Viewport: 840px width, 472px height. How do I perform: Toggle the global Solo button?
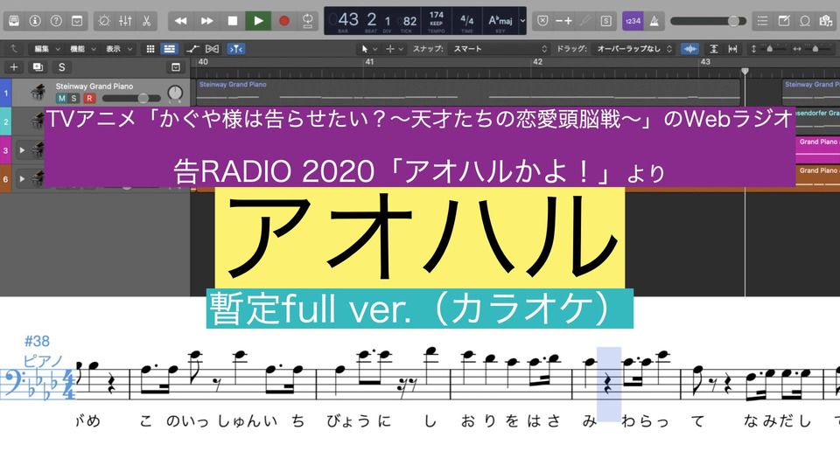(x=605, y=21)
